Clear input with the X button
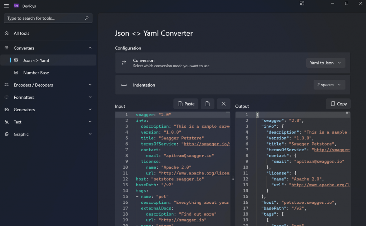 tap(223, 104)
